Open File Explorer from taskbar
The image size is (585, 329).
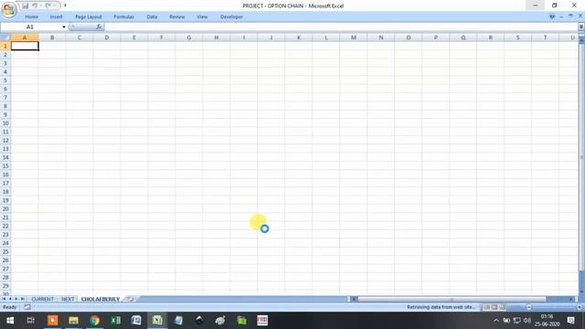[73, 321]
